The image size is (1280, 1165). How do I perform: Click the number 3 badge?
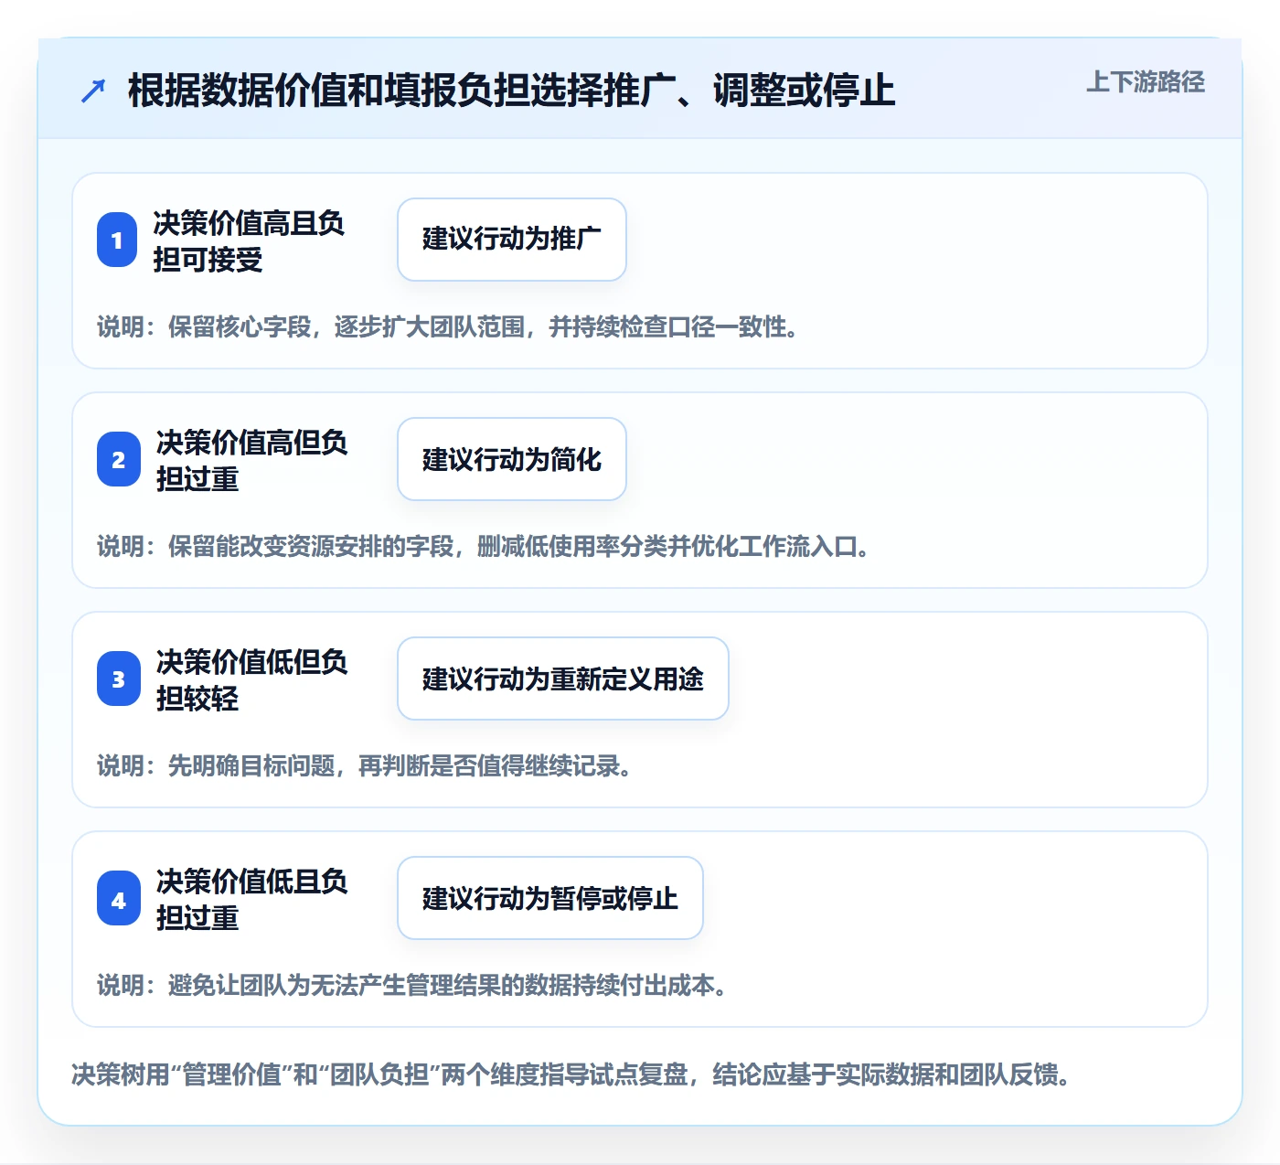(x=119, y=679)
